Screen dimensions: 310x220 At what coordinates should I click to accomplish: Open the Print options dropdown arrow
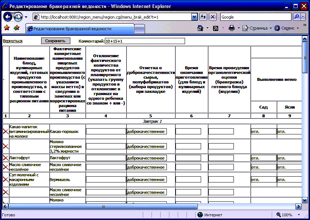click(x=239, y=28)
